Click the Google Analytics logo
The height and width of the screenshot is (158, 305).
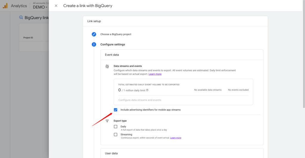point(5,6)
